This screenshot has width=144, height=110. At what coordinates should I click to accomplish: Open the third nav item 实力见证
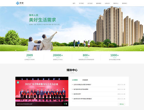(90, 3)
